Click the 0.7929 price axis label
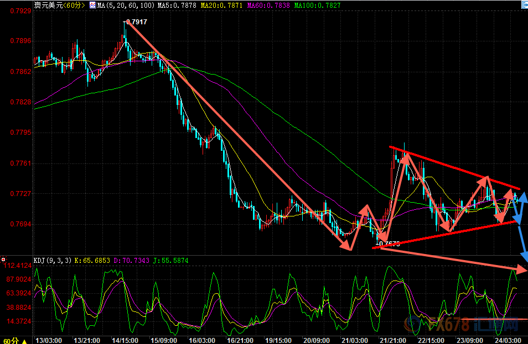 tap(21, 10)
